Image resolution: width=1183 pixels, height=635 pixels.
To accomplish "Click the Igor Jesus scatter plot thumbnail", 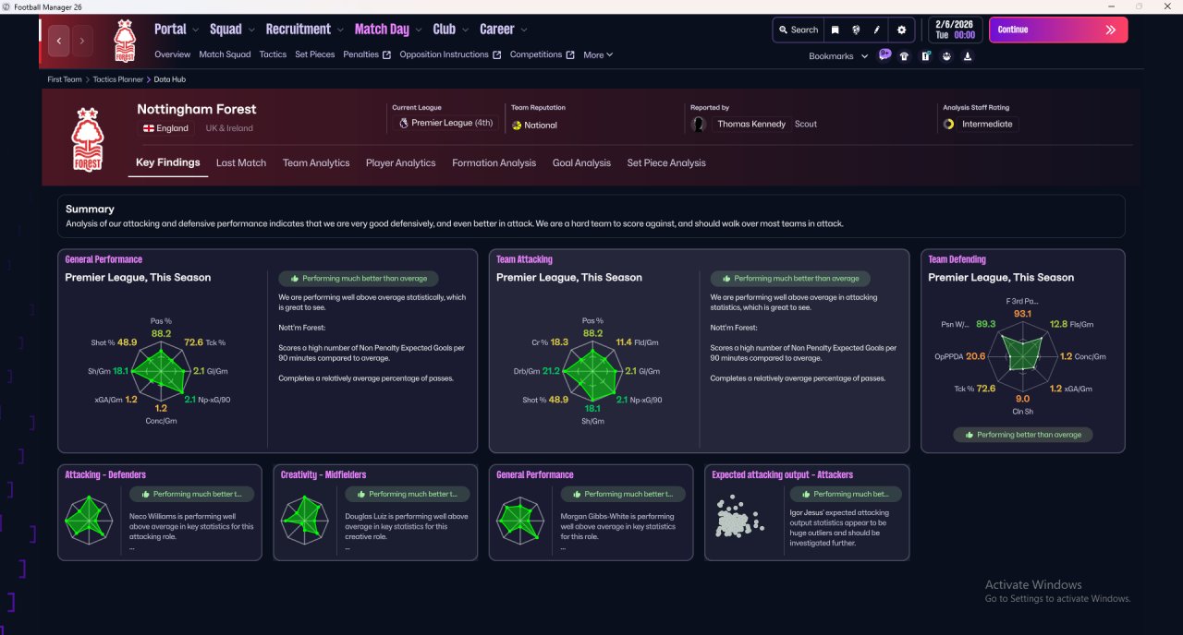I will tap(739, 517).
